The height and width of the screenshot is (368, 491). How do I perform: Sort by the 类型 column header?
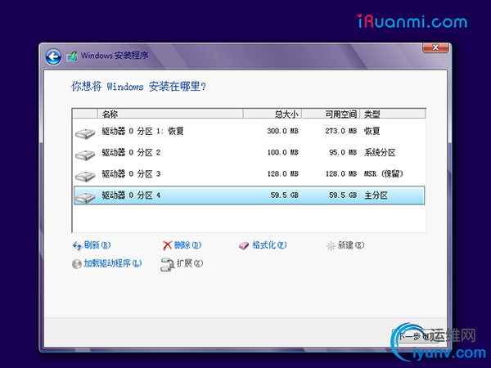coord(393,114)
